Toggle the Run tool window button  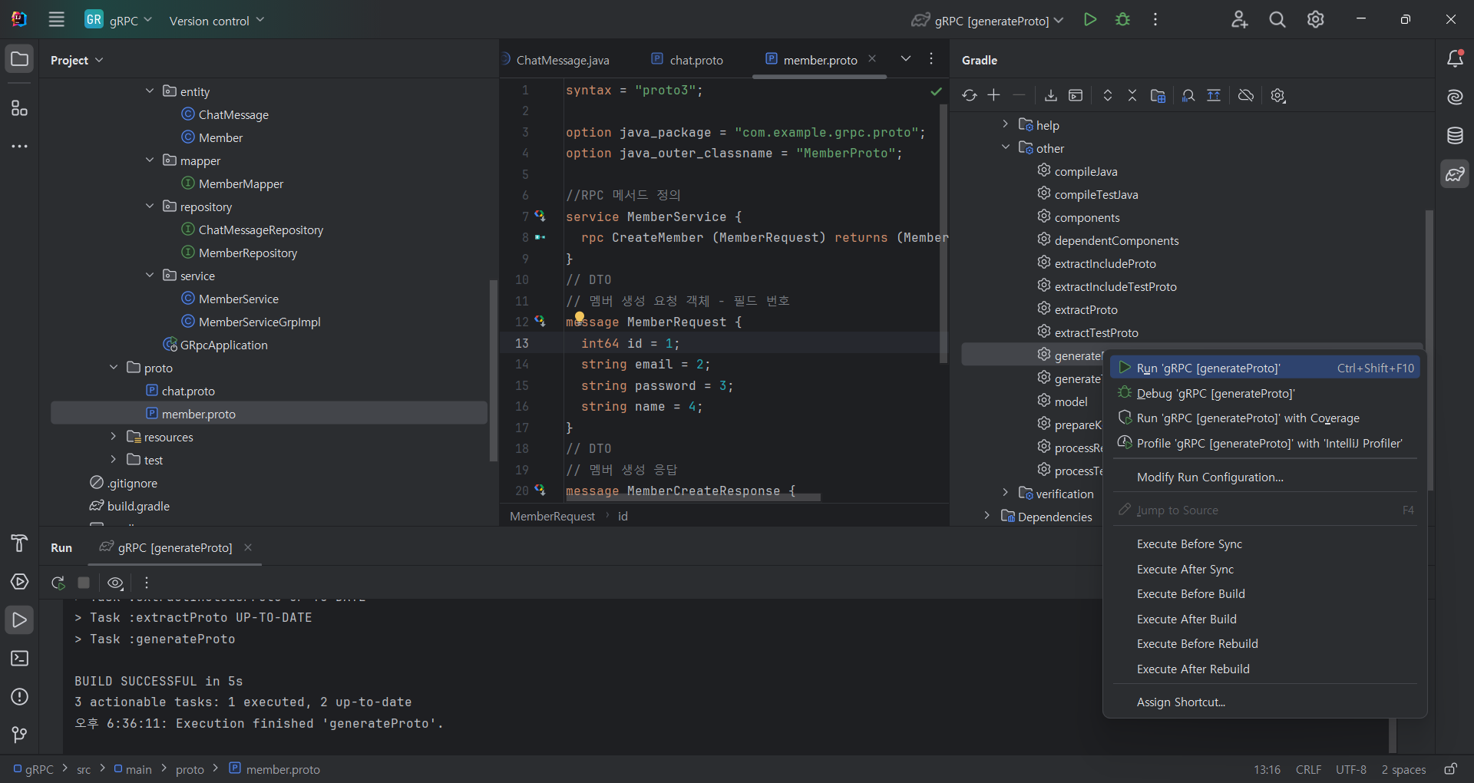19,620
